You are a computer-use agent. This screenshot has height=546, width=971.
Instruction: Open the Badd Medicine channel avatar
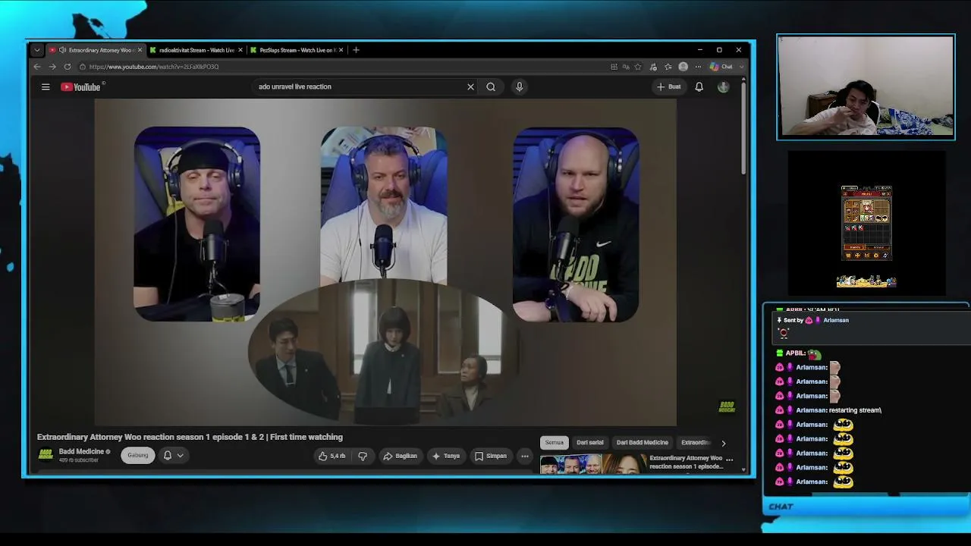click(x=46, y=454)
